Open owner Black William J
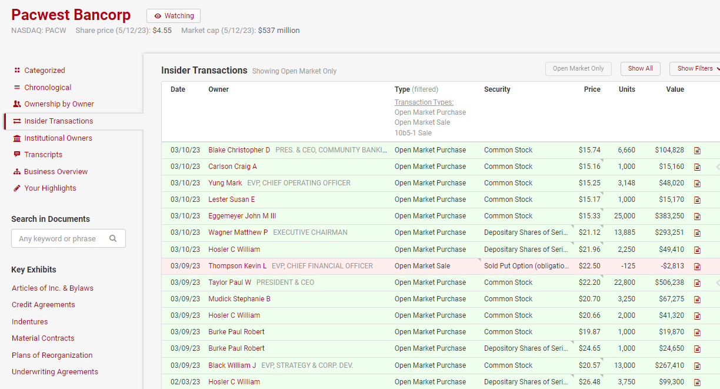 [x=232, y=365]
